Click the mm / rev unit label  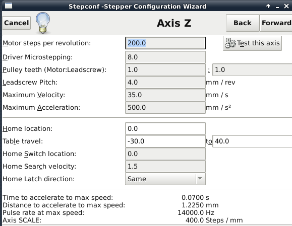pos(220,83)
